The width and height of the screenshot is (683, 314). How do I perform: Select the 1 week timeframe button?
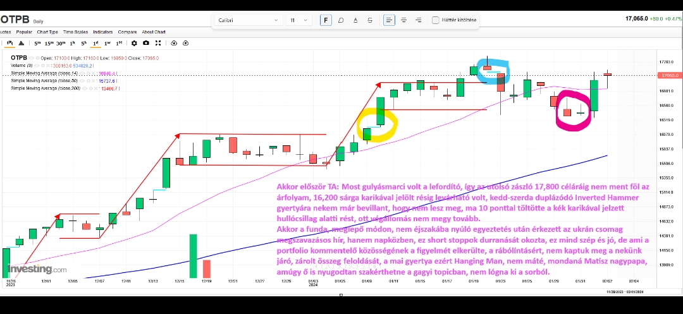pyautogui.click(x=108, y=43)
